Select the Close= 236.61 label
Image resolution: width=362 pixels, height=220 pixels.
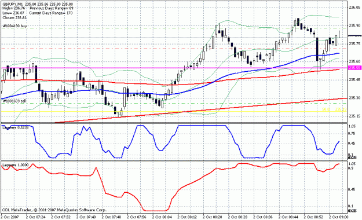[14, 17]
